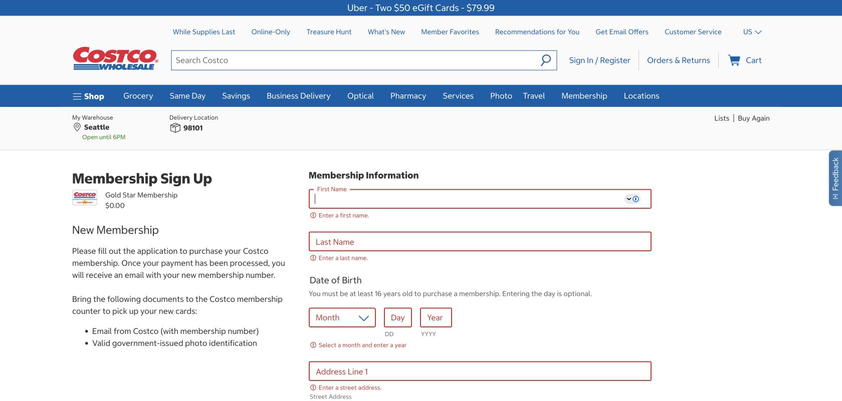The image size is (842, 401).
Task: Open the What's New link
Action: pyautogui.click(x=386, y=32)
